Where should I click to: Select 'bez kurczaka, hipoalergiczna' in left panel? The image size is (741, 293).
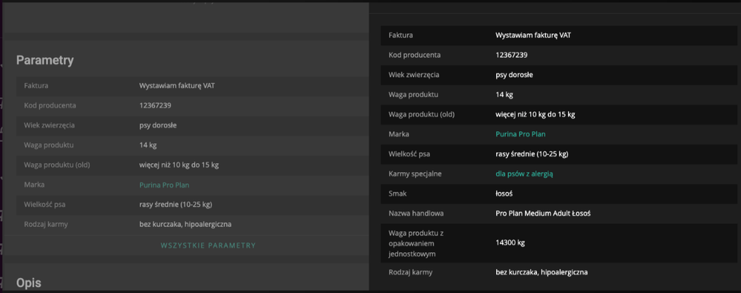186,225
